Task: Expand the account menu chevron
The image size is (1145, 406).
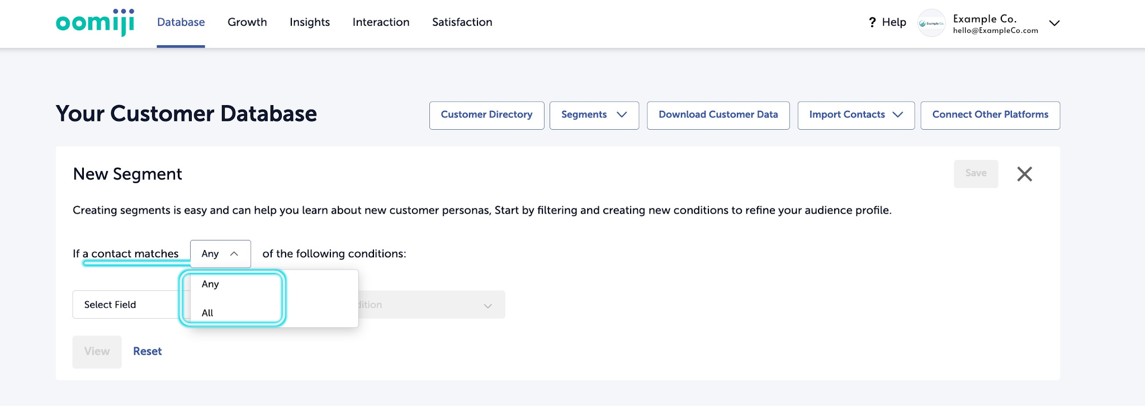Action: pyautogui.click(x=1054, y=23)
